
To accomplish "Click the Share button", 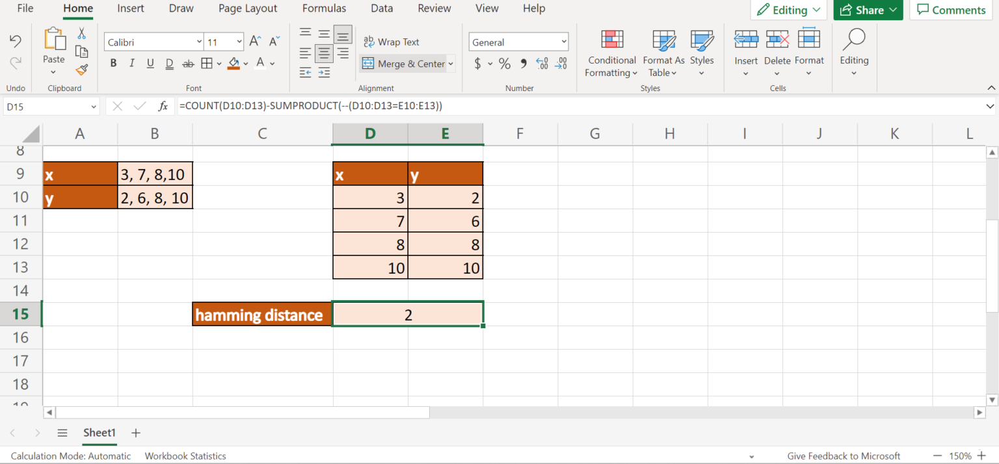I will (x=868, y=10).
